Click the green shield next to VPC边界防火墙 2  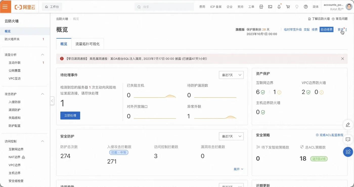coord(308,92)
